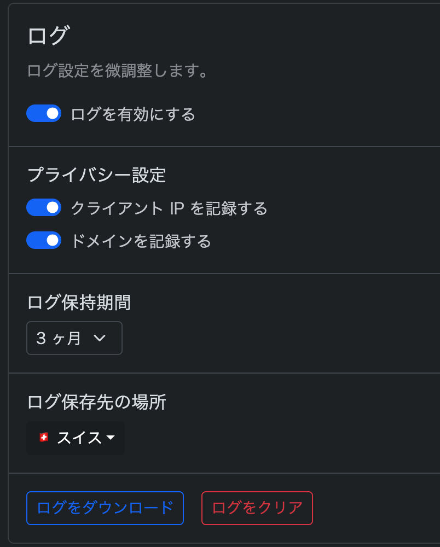
Task: Toggle the ログを有効にする switch
Action: [x=44, y=114]
